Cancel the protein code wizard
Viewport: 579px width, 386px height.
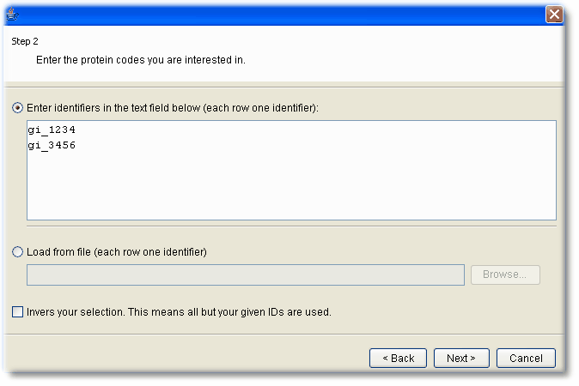pos(526,358)
